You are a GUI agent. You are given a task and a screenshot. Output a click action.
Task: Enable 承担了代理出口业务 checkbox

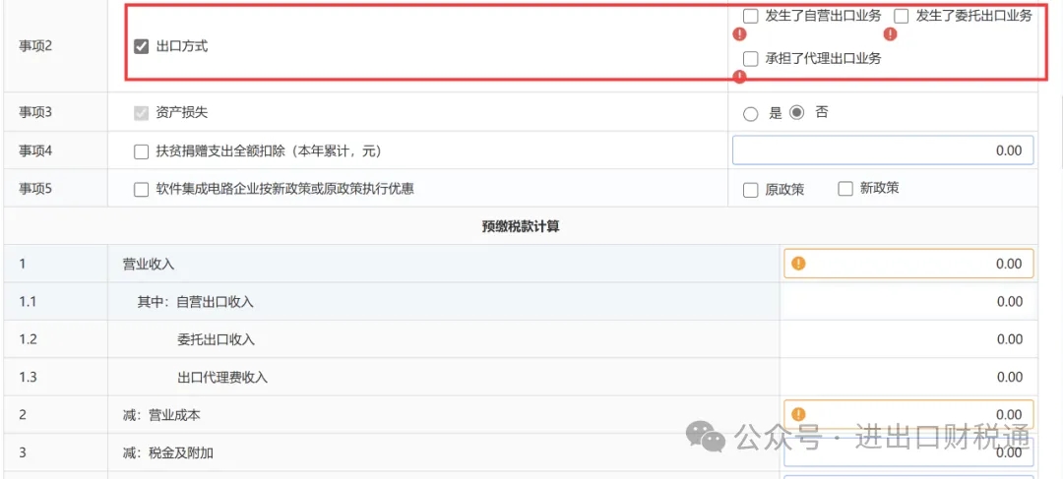(x=751, y=58)
